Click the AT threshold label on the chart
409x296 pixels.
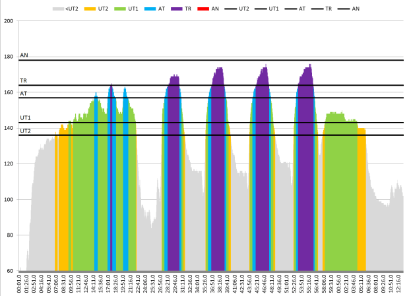tap(24, 94)
